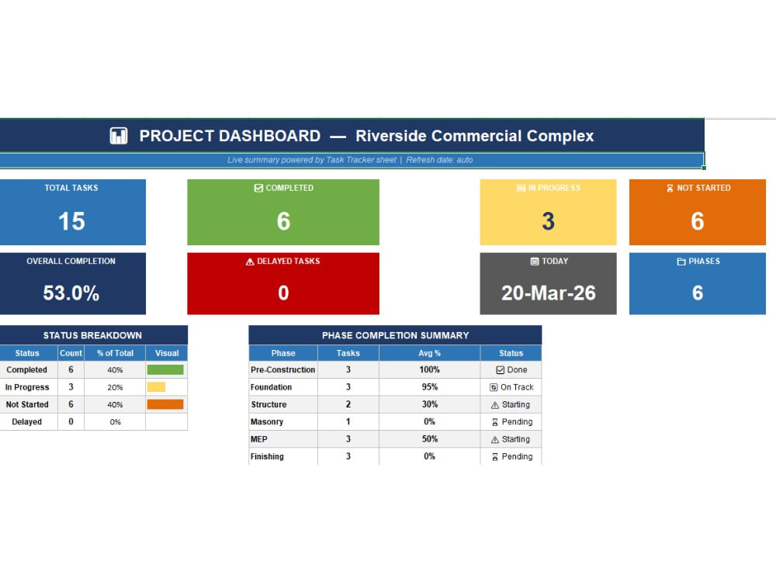Screen dimensions: 776x582
Task: Click the '% of Total' column header
Action: (x=115, y=353)
